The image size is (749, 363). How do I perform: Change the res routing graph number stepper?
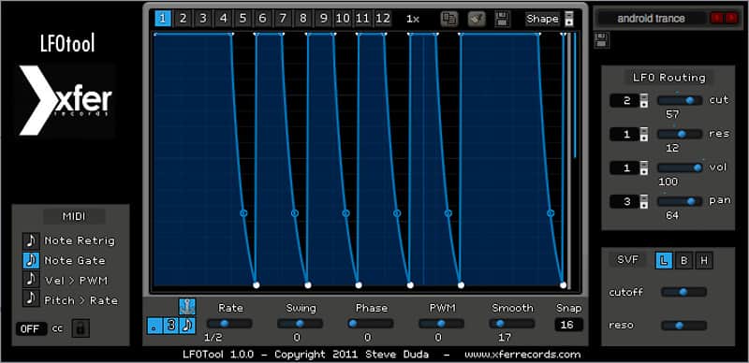[x=644, y=134]
